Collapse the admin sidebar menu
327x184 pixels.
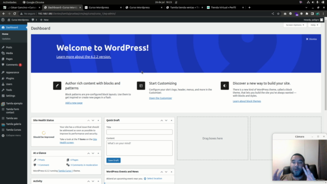(x=13, y=135)
